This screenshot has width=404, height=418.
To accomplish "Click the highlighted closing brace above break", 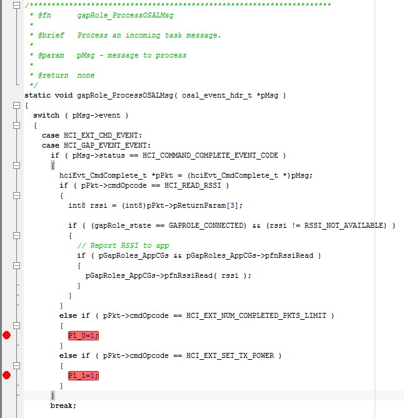I will [53, 395].
